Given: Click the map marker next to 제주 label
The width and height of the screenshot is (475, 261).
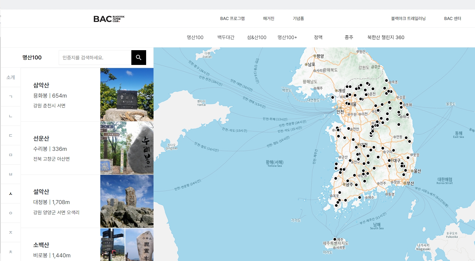Looking at the screenshot, I should pyautogui.click(x=335, y=239).
